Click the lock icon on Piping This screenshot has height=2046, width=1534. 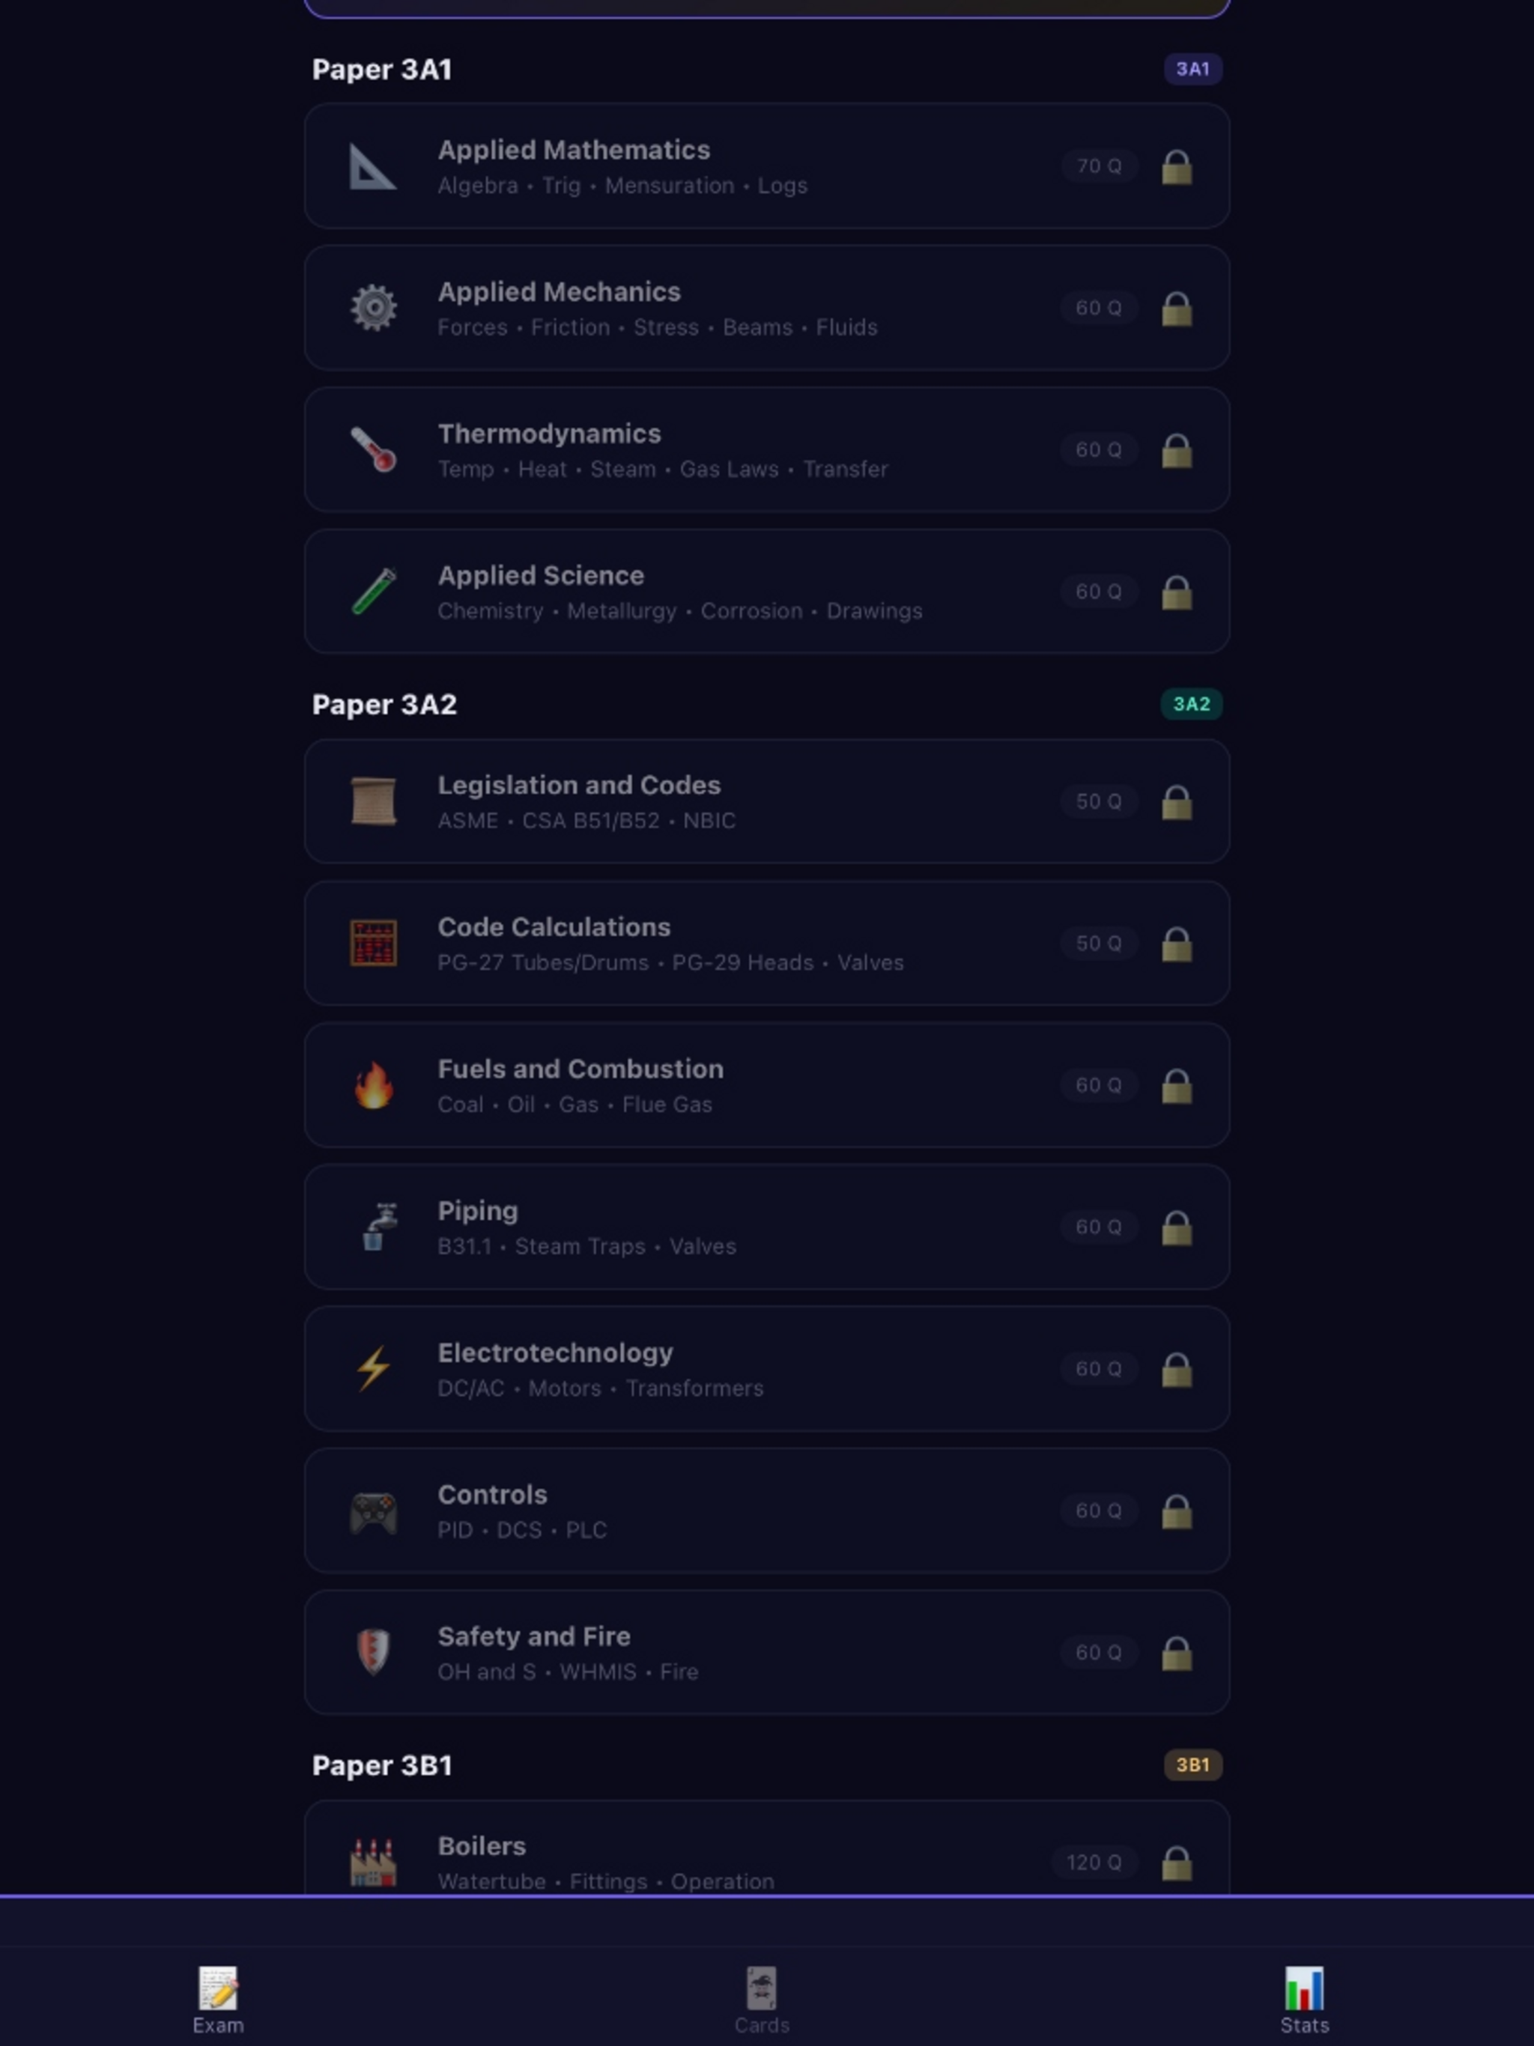pos(1177,1227)
